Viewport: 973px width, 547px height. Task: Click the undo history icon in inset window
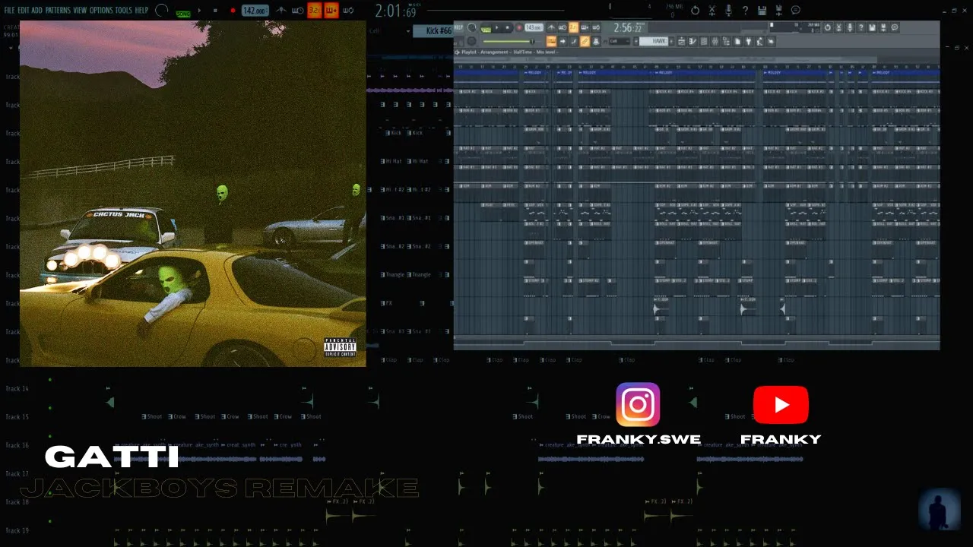pyautogui.click(x=828, y=27)
